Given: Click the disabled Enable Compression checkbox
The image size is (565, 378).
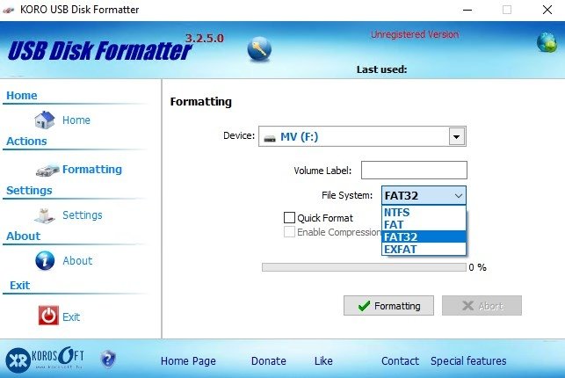Looking at the screenshot, I should pos(289,232).
